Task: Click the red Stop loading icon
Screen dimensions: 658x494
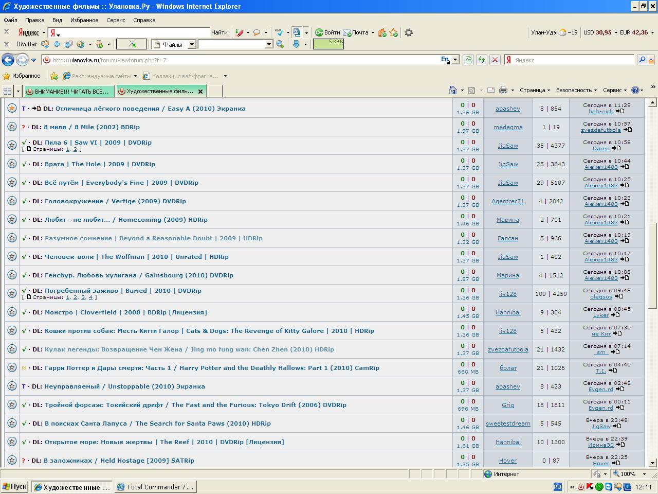Action: click(x=495, y=60)
